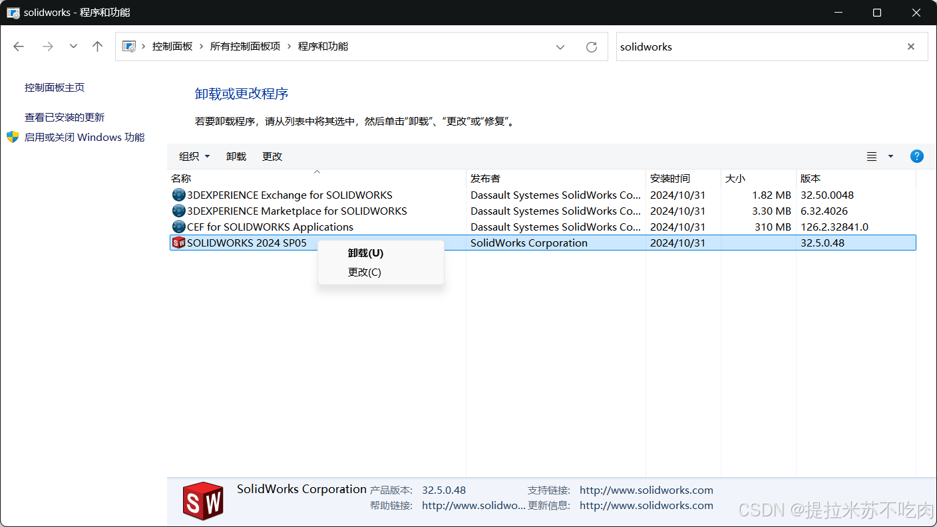
Task: Click the view layout icon
Action: coord(872,156)
